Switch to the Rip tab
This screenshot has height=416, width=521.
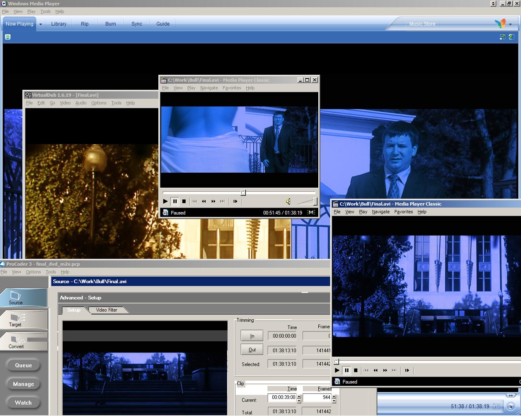pos(85,24)
